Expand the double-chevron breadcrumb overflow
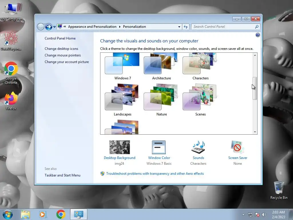 (65, 27)
